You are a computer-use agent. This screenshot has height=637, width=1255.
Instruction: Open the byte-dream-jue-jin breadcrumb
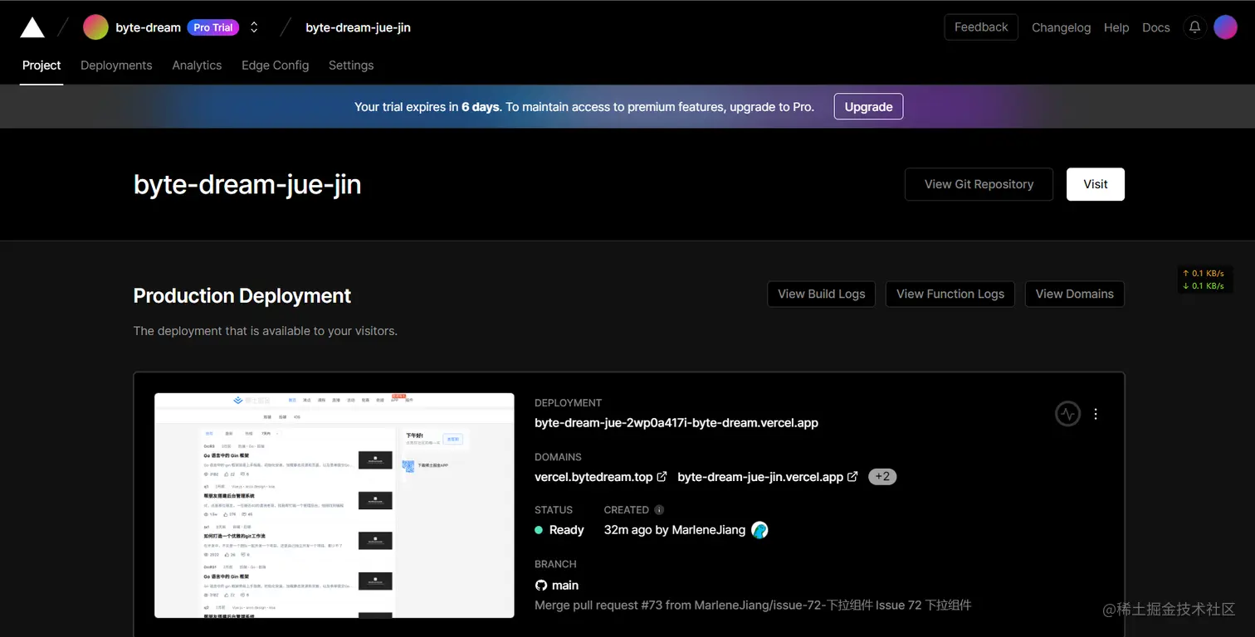click(358, 27)
